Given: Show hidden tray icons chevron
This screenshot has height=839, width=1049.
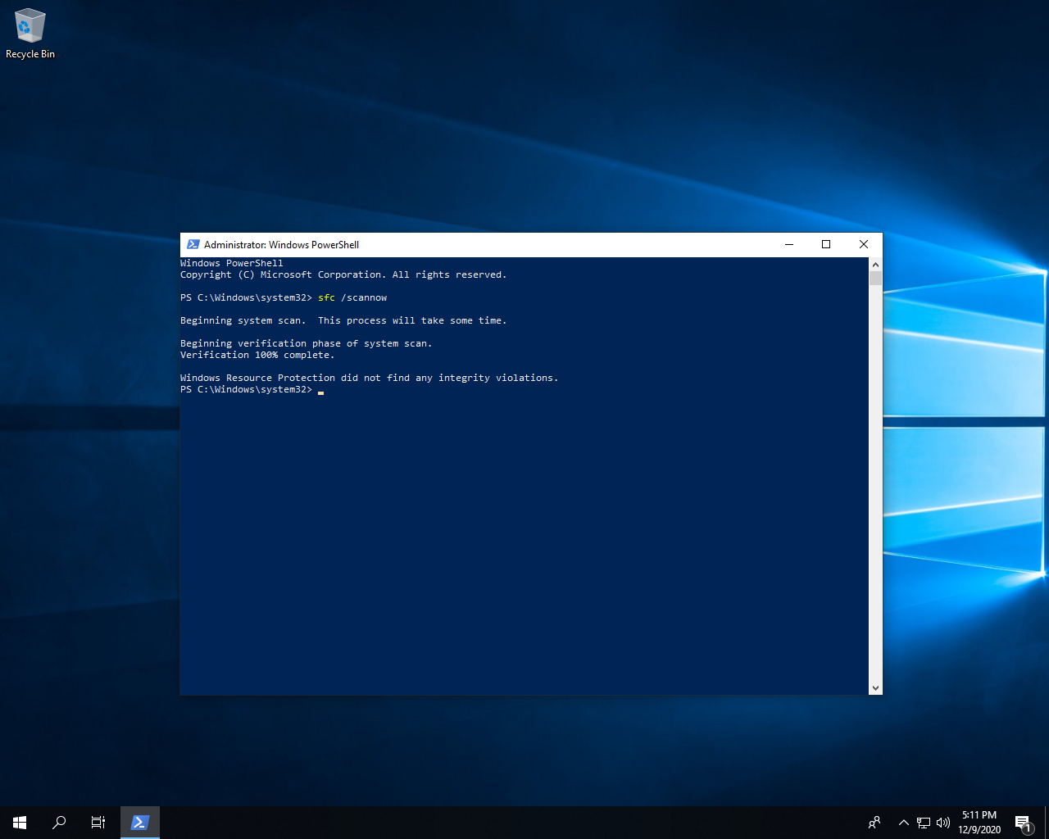Looking at the screenshot, I should pos(903,823).
